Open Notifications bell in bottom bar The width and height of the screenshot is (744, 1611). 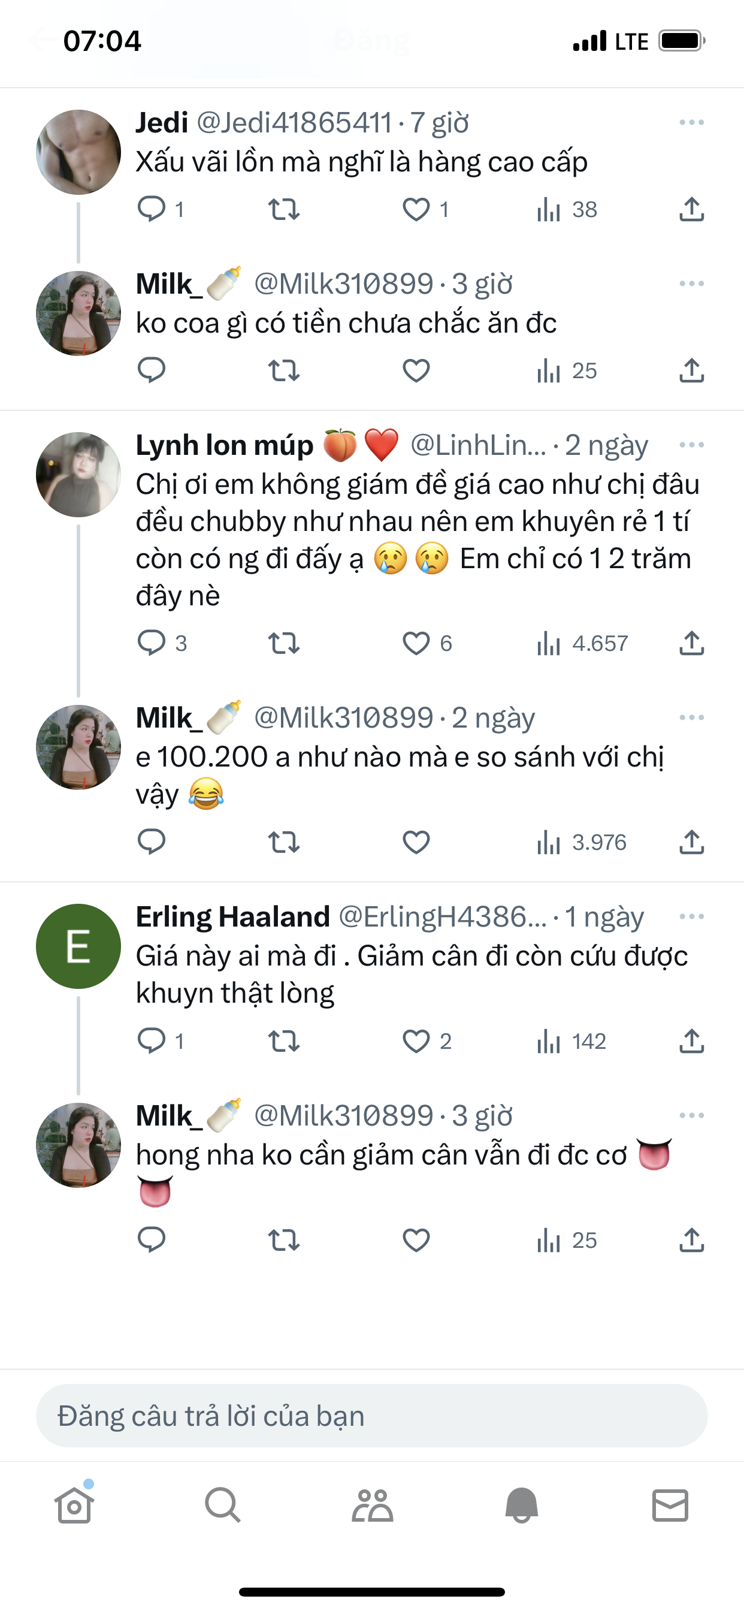(x=521, y=1505)
